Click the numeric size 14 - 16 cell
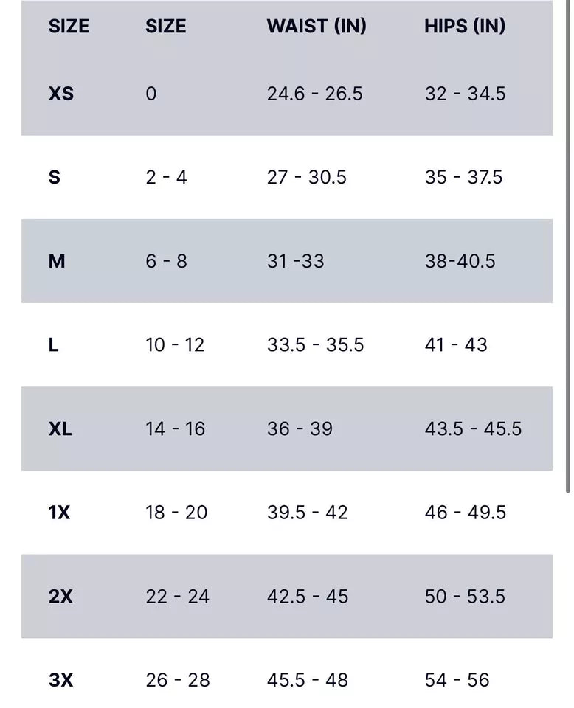 176,428
